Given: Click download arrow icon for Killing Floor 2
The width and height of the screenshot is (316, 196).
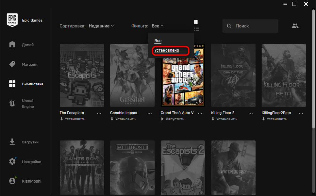Looking at the screenshot, I should 213,119.
